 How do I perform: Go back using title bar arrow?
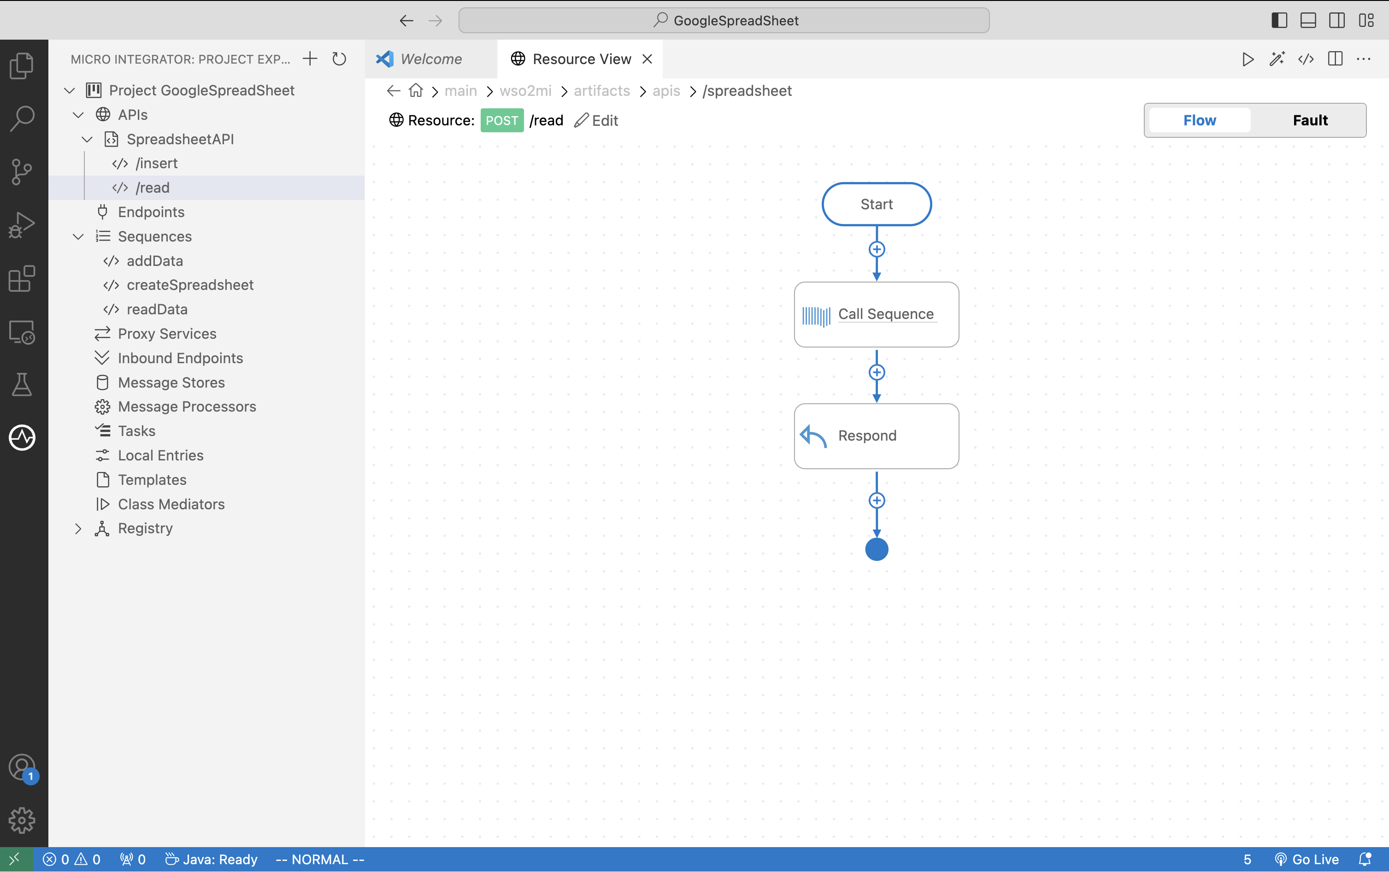click(406, 21)
